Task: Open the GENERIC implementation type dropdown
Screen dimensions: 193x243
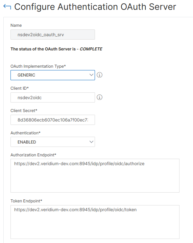Action: [53, 75]
